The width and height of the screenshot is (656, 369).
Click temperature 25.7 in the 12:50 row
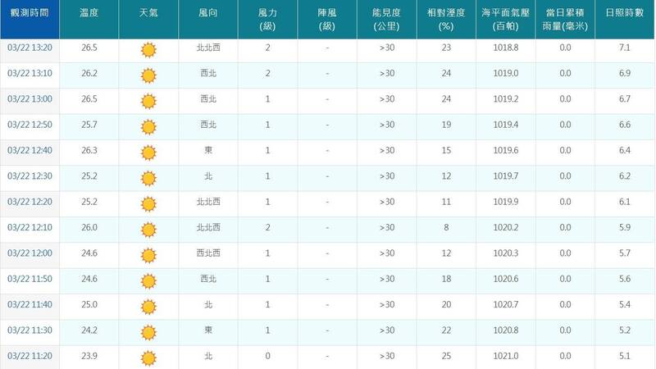89,125
